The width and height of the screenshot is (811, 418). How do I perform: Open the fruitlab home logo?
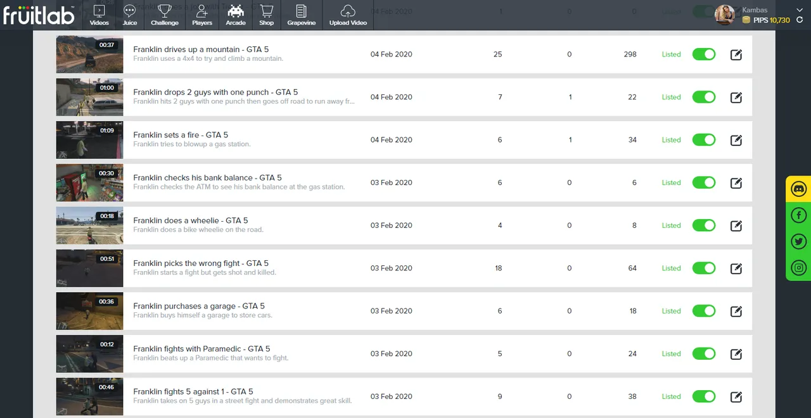point(39,14)
